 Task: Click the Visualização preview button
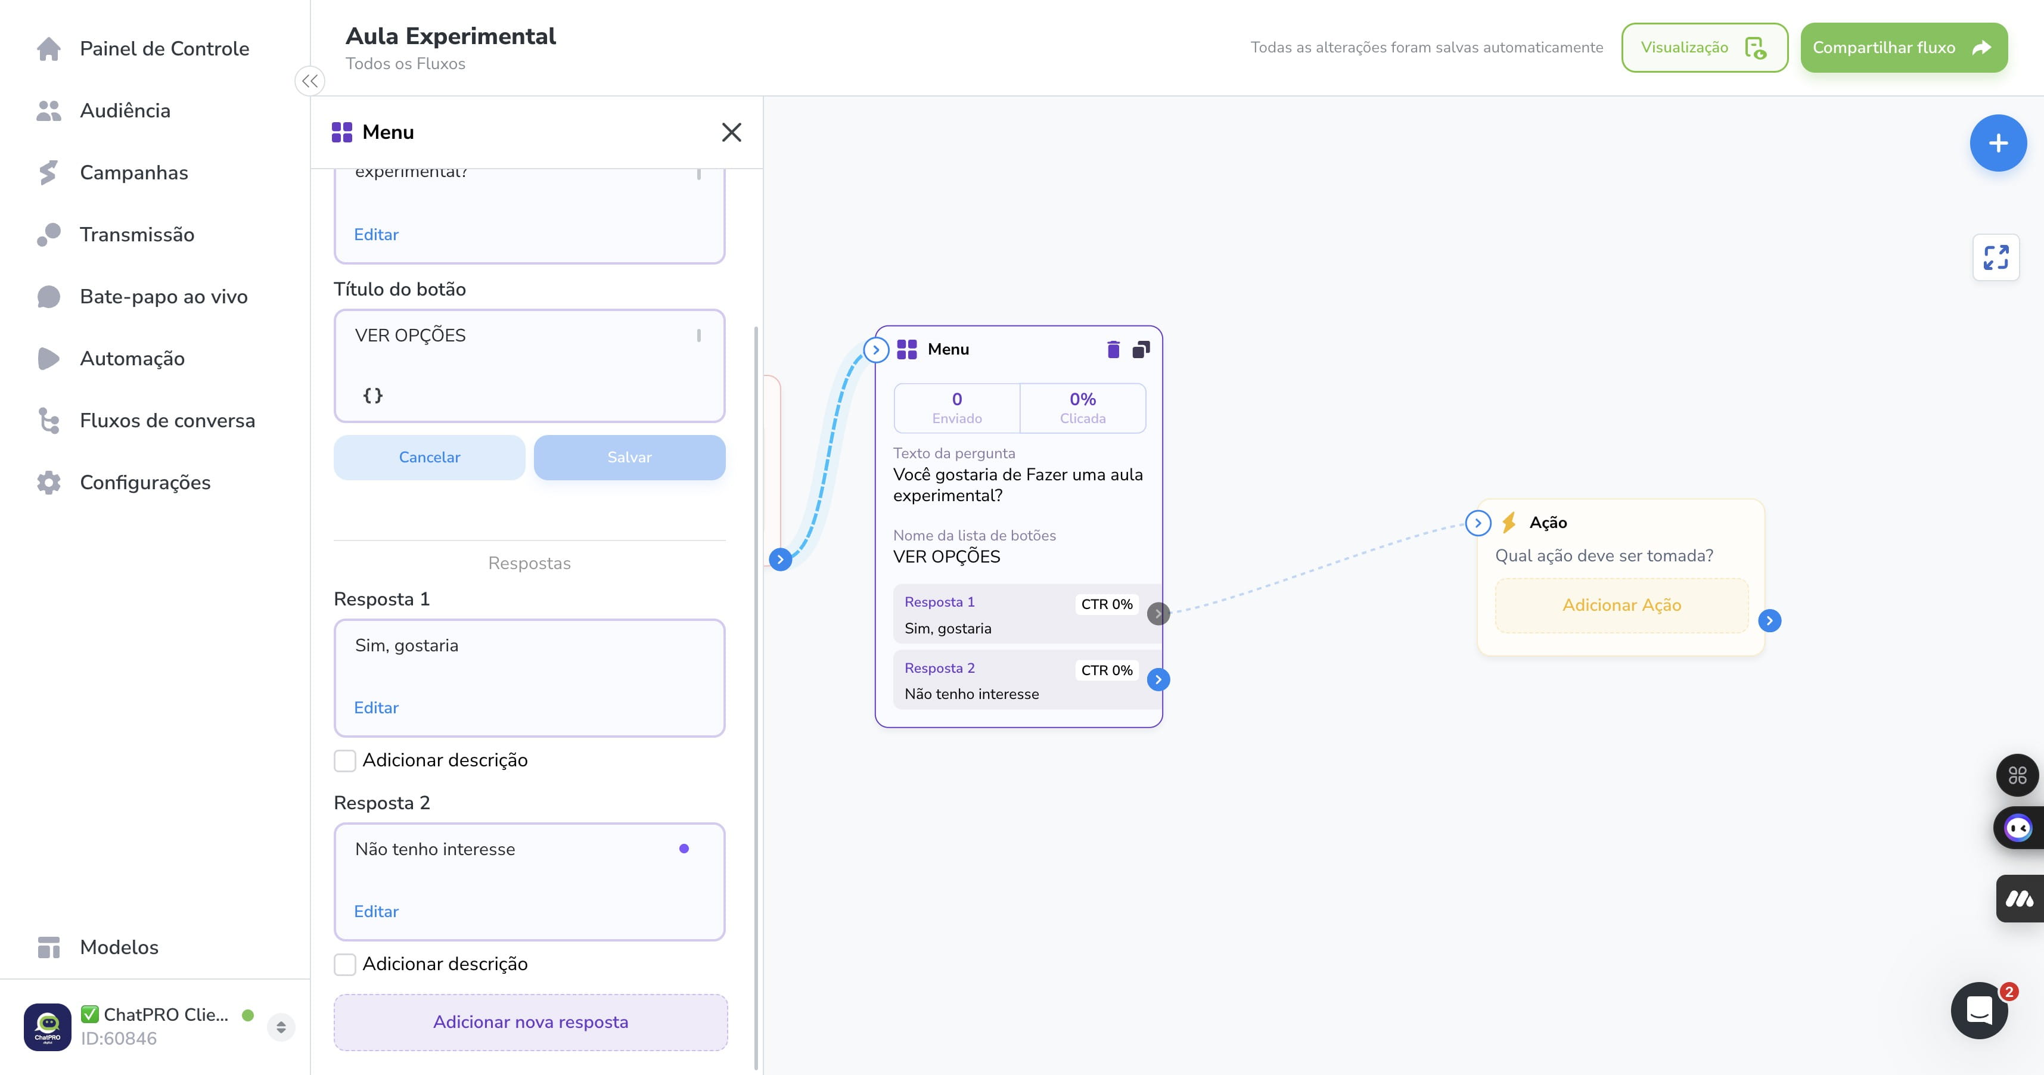pyautogui.click(x=1704, y=48)
